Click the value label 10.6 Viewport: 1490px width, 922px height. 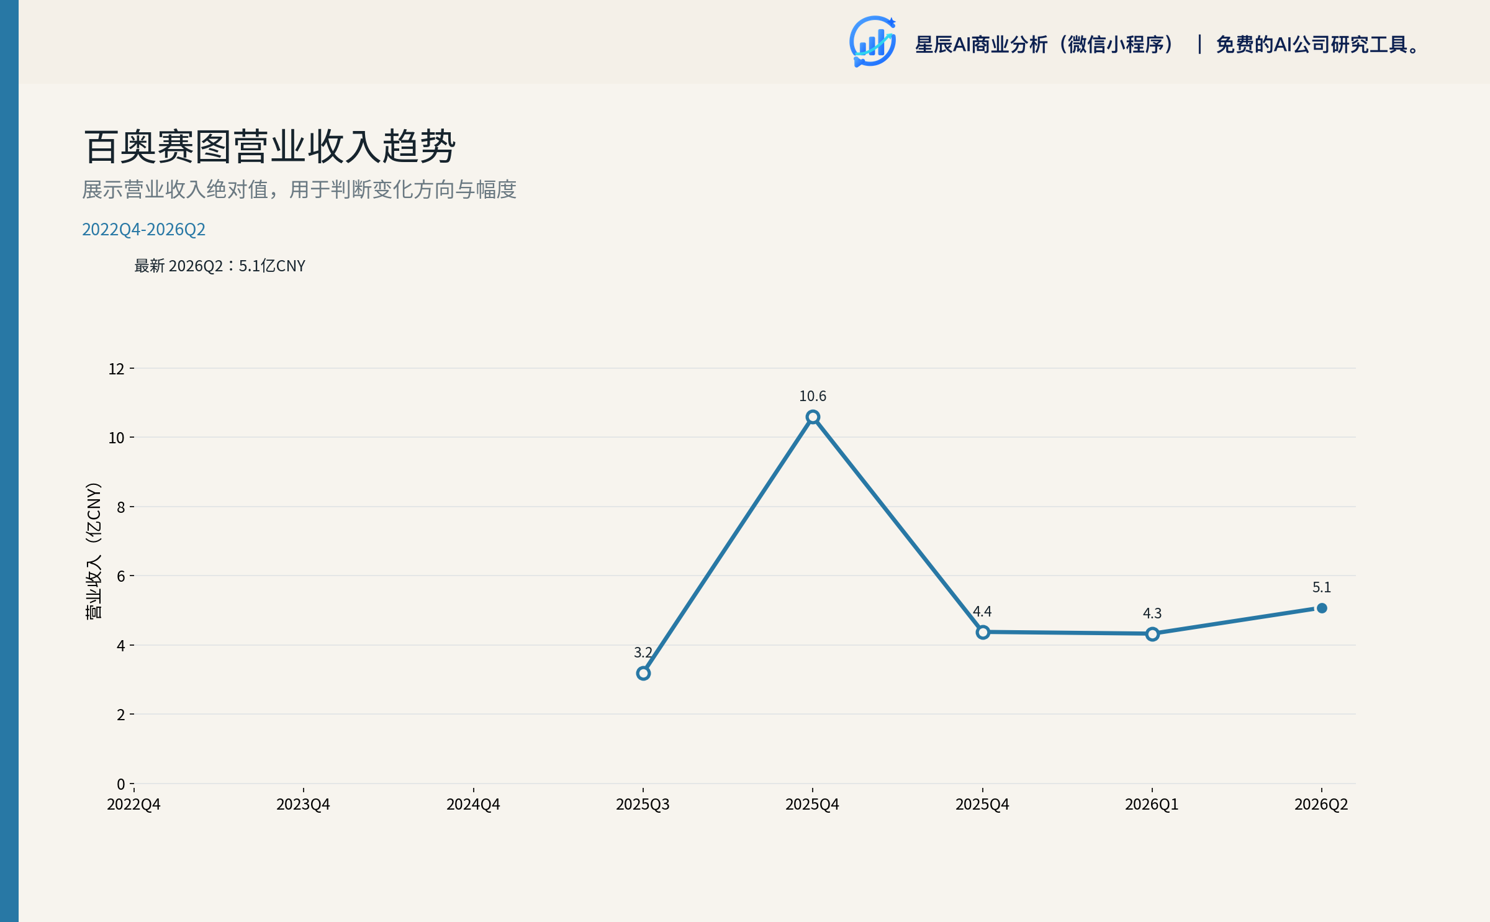(x=813, y=396)
